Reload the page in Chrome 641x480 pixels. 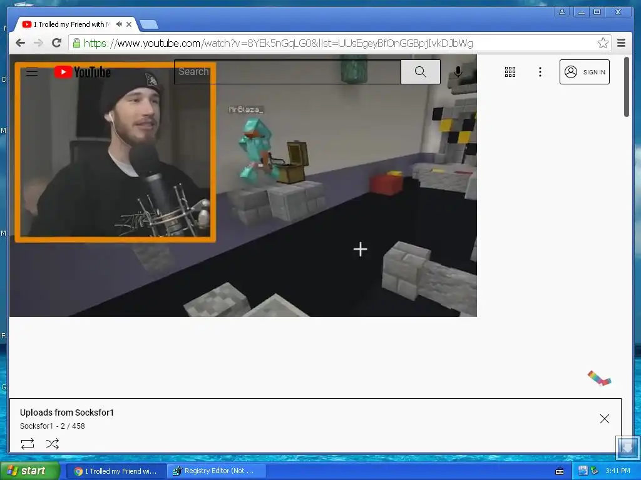pos(57,43)
